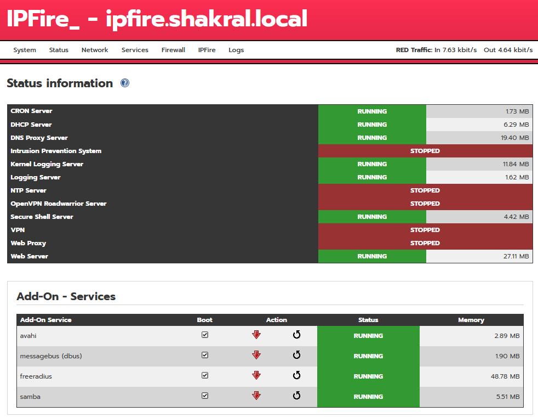Click the samba service name
Image resolution: width=538 pixels, height=417 pixels.
point(30,396)
